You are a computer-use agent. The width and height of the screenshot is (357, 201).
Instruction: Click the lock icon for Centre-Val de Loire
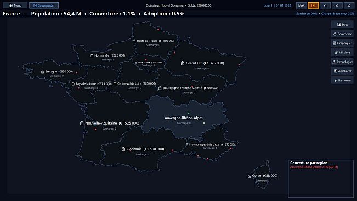tap(115, 83)
